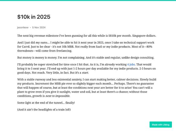Click 'S$10k' in the first paragraph
The width and height of the screenshot is (176, 131).
tap(112, 36)
